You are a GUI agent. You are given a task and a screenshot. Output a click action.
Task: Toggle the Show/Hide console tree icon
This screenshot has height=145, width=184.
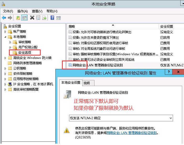[24, 18]
